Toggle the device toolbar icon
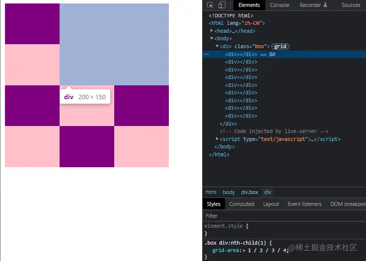Viewport: 366px width, 261px height. coord(222,5)
